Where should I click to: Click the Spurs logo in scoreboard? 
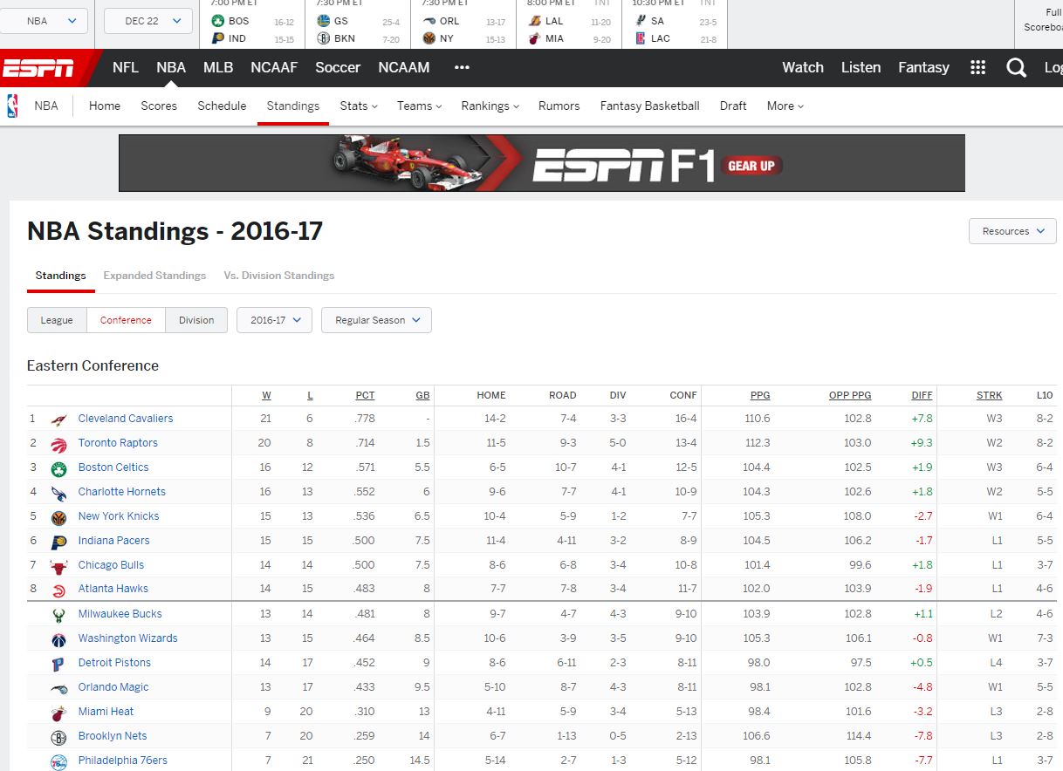click(641, 21)
